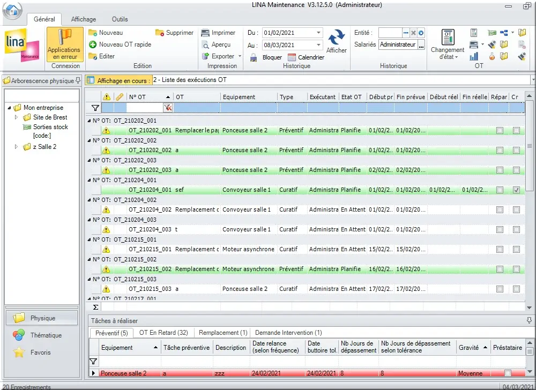Switch to Affichage ribbon tab
Screen dimensions: 536x390
click(x=84, y=19)
